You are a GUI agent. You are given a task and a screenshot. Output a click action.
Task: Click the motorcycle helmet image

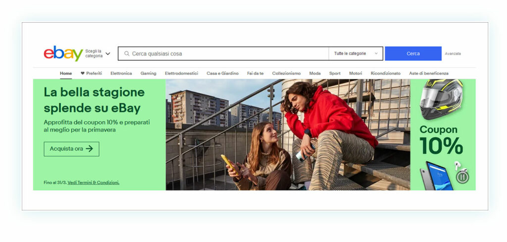pyautogui.click(x=441, y=99)
